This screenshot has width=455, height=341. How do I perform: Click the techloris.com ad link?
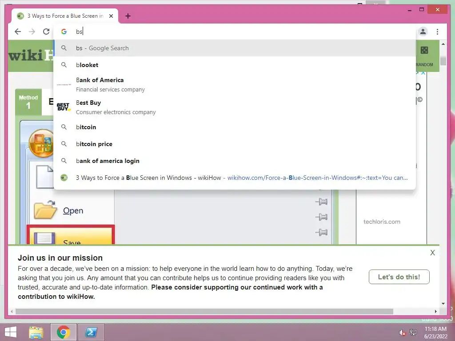pyautogui.click(x=382, y=222)
